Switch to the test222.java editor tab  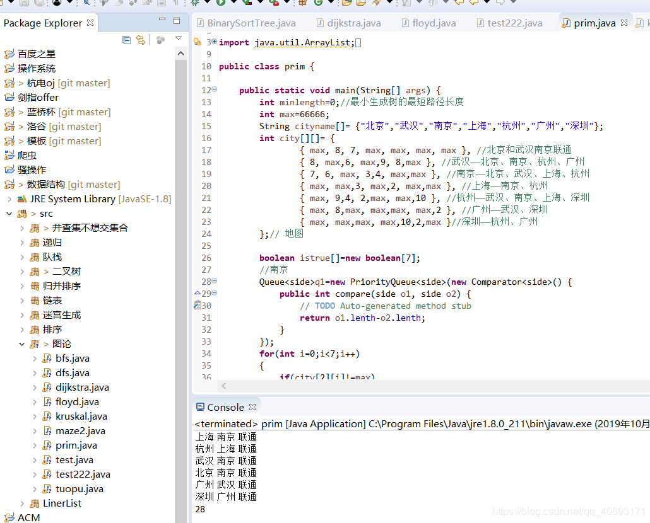509,23
